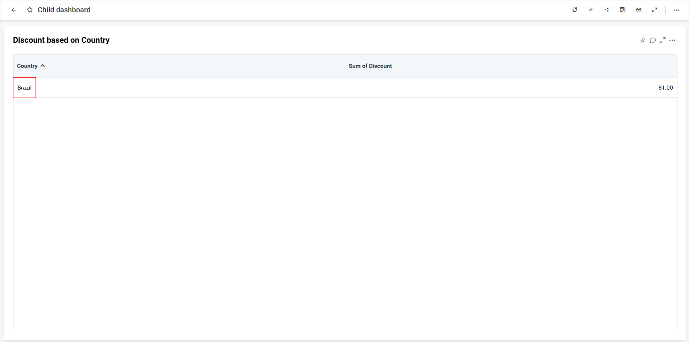Open the dashboard more options menu
The height and width of the screenshot is (342, 689).
[677, 10]
